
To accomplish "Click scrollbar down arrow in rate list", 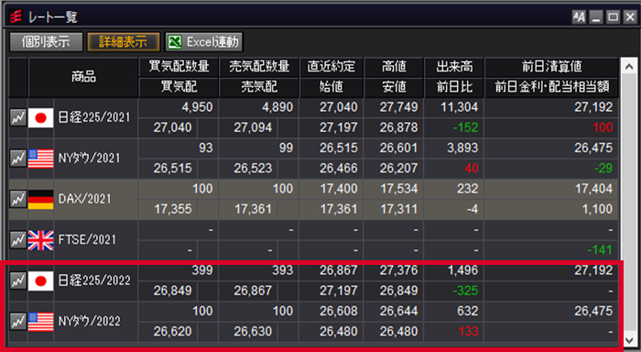I will coord(629,340).
